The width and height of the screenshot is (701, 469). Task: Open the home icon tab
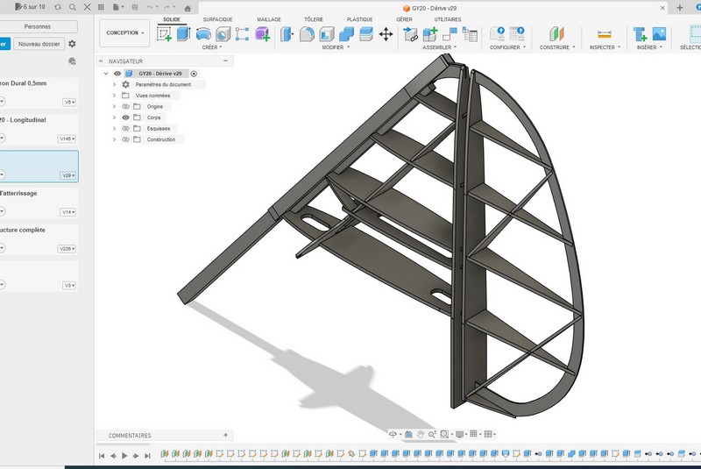(x=188, y=8)
